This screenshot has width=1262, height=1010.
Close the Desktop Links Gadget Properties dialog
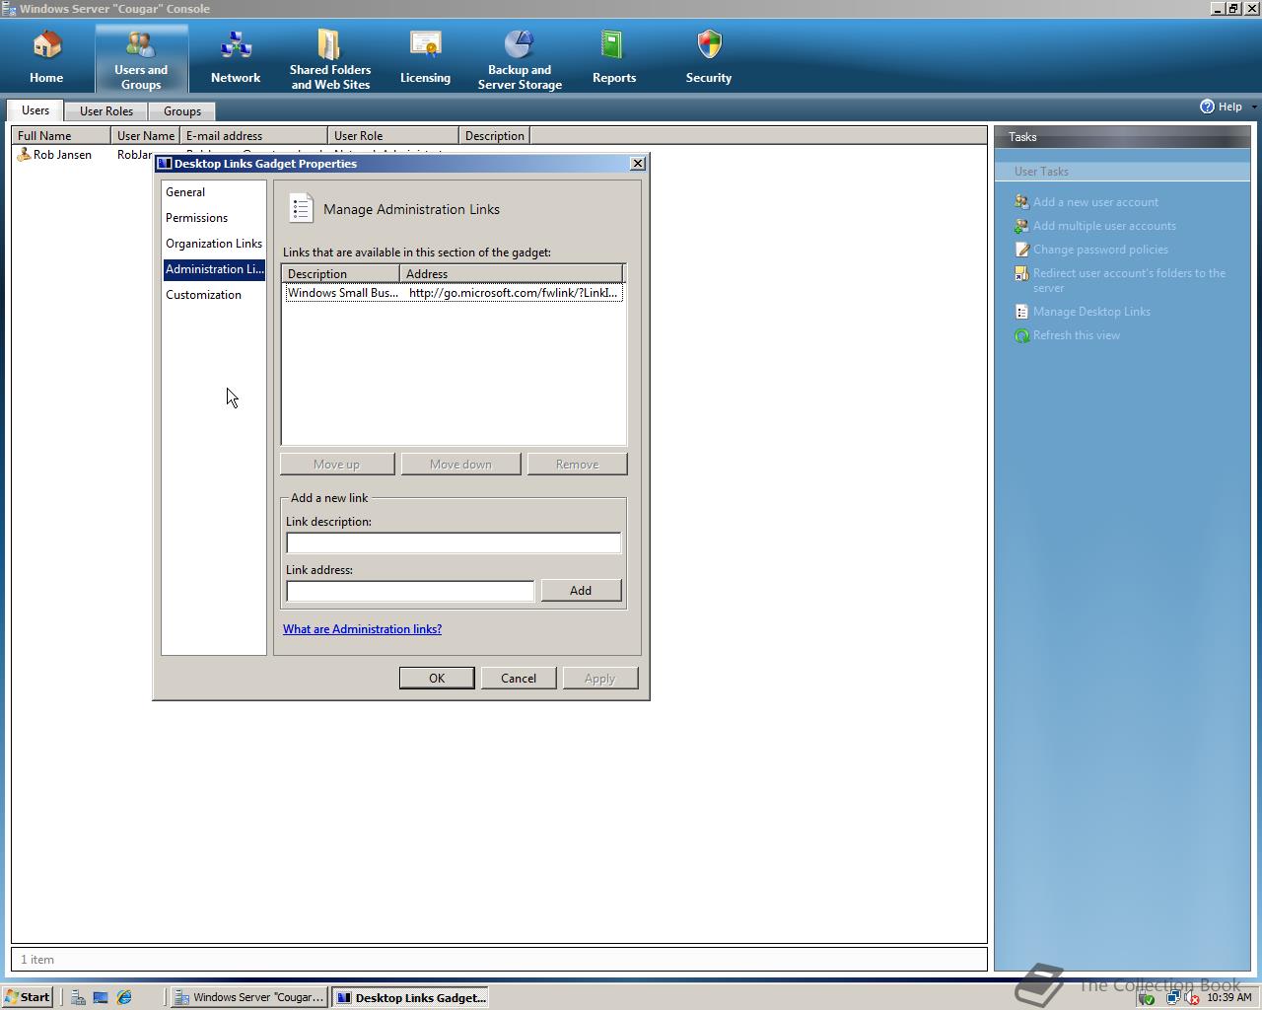pos(638,164)
